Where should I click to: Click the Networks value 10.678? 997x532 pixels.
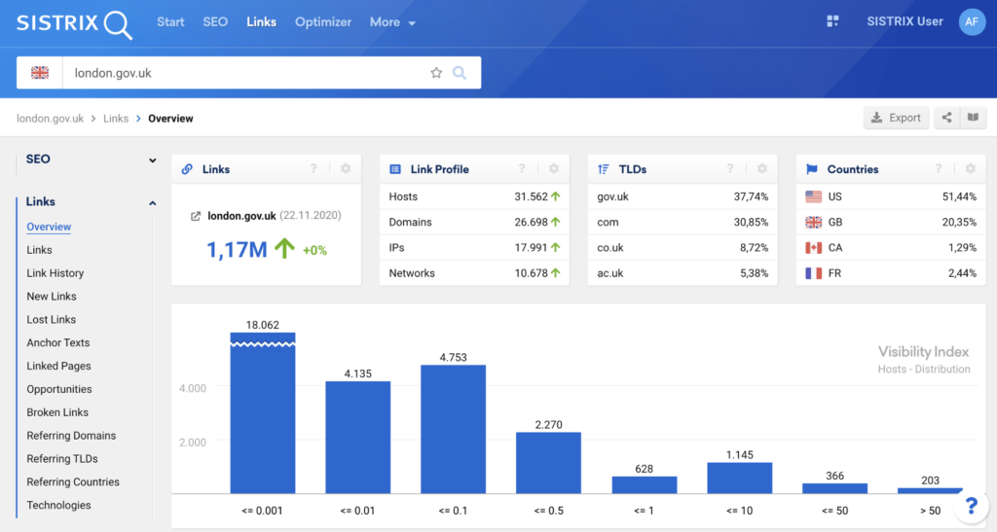click(531, 273)
